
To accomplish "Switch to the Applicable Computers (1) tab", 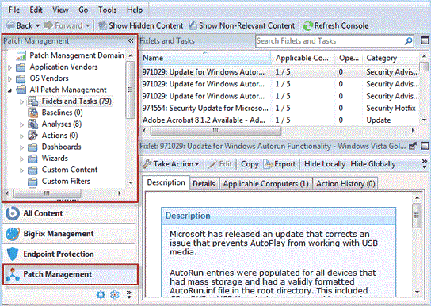I will point(265,184).
